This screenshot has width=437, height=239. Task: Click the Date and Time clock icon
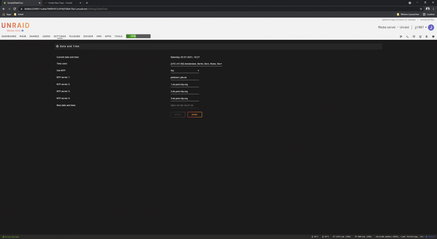(x=57, y=46)
